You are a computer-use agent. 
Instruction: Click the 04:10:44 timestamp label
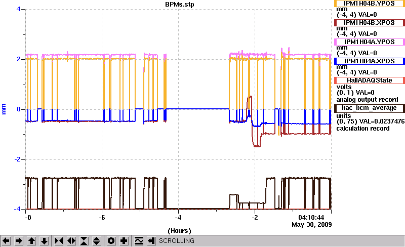tap(311, 217)
